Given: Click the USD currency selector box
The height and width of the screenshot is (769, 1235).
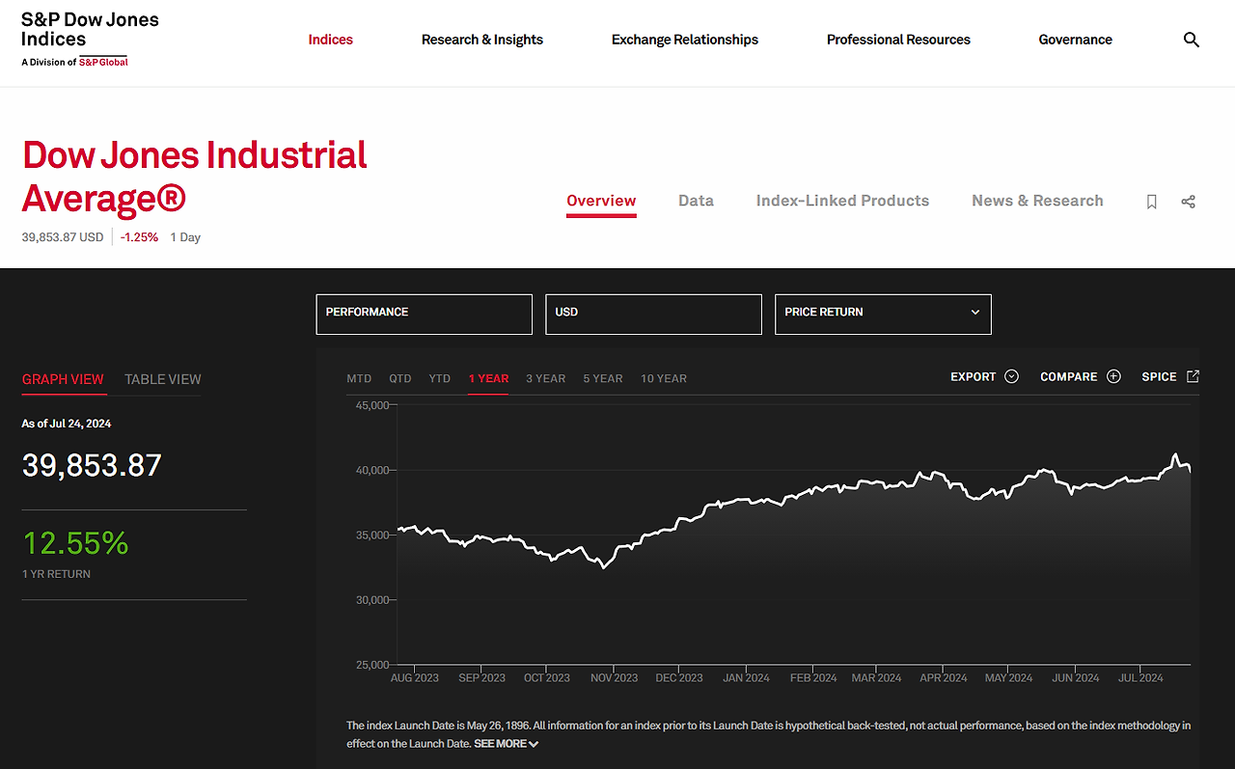Looking at the screenshot, I should 653,315.
